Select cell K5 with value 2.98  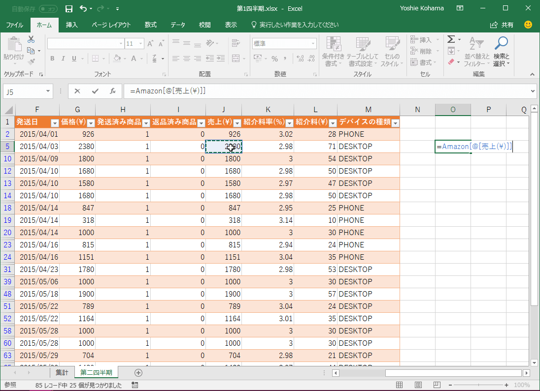tap(268, 147)
